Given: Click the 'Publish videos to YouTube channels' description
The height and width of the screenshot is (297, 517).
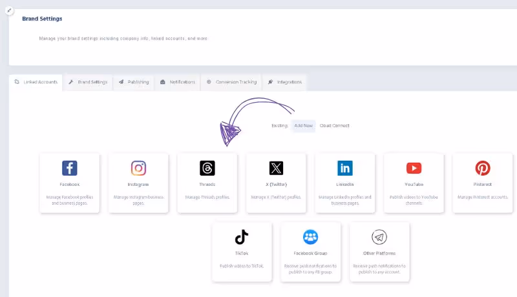Looking at the screenshot, I should click(414, 200).
